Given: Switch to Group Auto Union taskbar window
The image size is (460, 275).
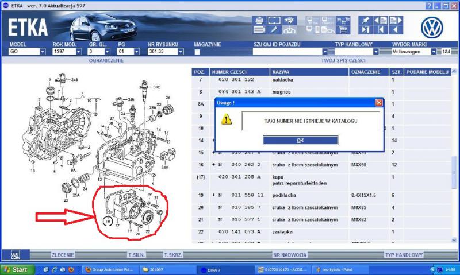Looking at the screenshot, I should (109, 269).
